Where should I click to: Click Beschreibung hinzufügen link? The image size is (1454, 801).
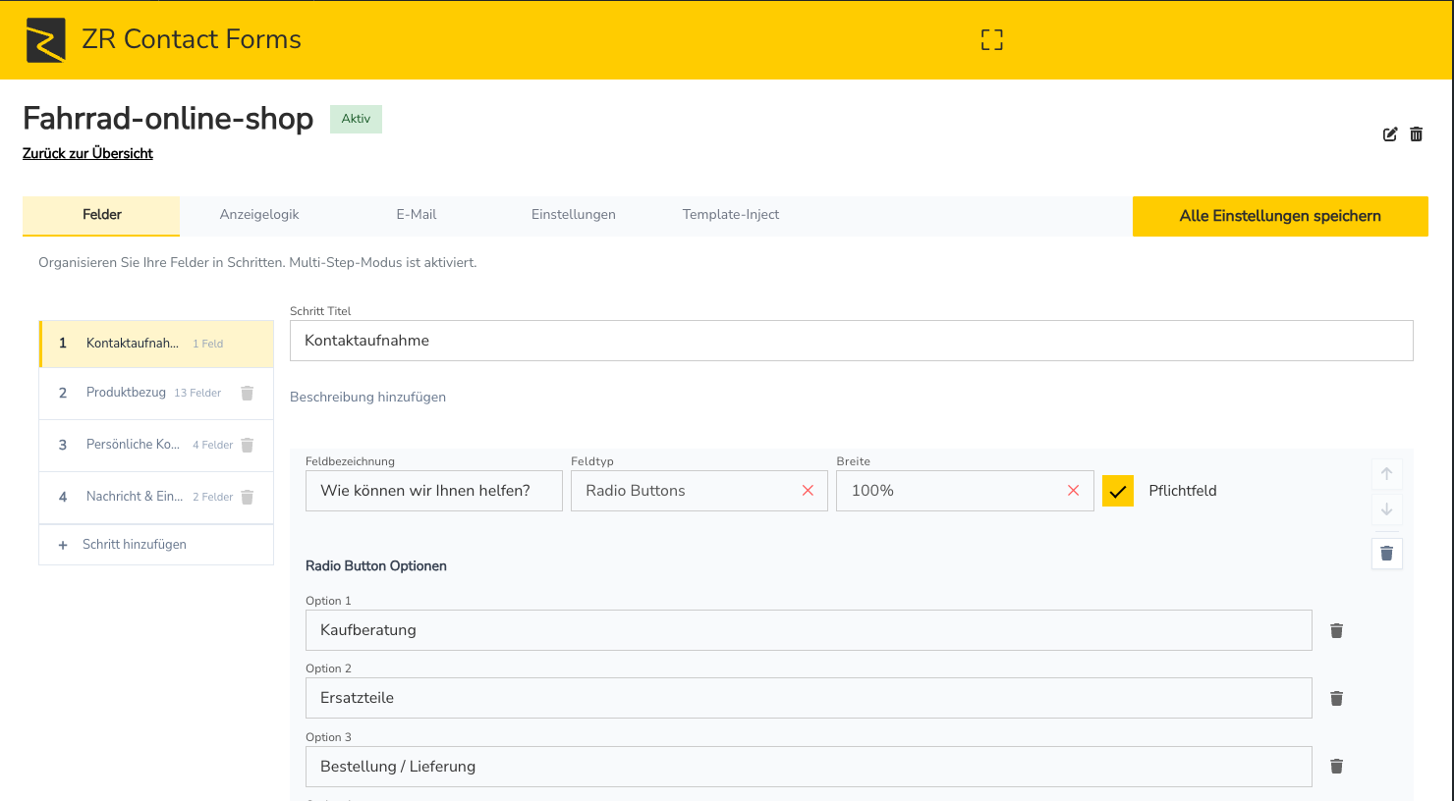click(367, 397)
